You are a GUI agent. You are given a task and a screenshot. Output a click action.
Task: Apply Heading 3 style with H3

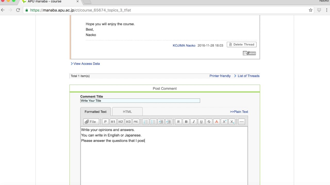pos(128,122)
